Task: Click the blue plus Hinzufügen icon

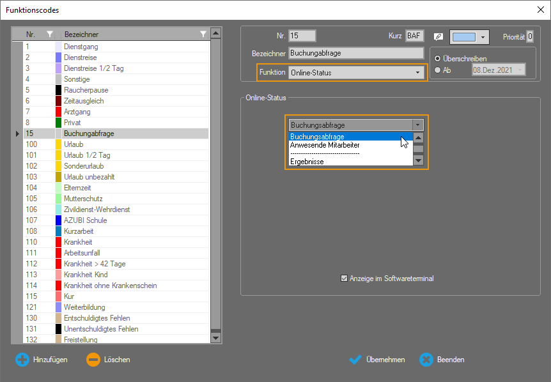Action: coord(22,360)
